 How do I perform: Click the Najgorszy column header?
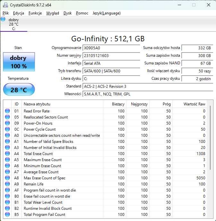(x=138, y=104)
